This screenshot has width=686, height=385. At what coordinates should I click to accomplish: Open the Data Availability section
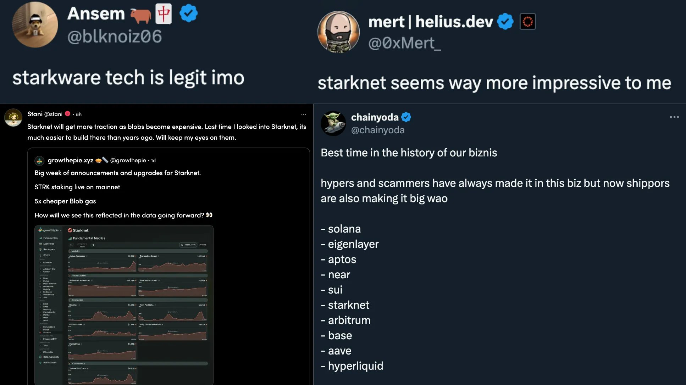(51, 356)
